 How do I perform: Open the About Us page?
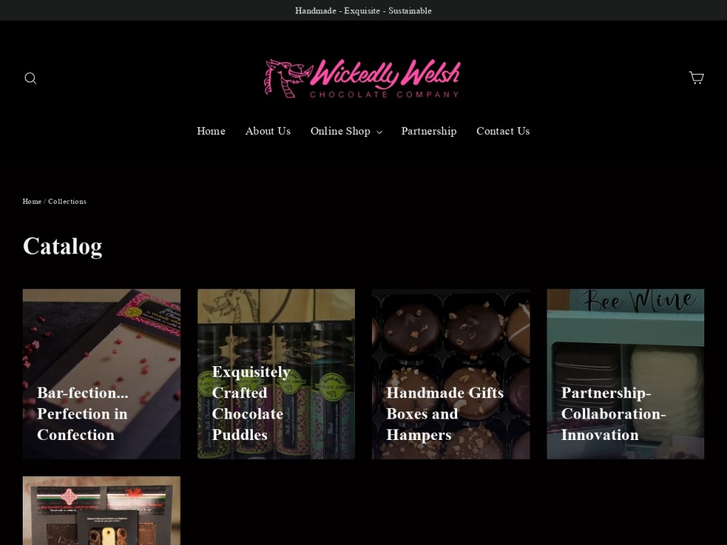pos(268,131)
